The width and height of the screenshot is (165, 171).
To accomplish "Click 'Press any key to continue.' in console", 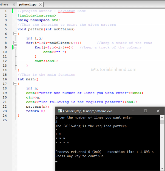I will click(80, 156).
